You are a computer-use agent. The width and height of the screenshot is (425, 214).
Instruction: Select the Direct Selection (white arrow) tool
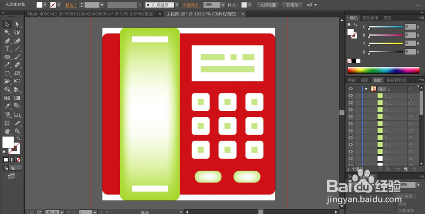pyautogui.click(x=17, y=24)
